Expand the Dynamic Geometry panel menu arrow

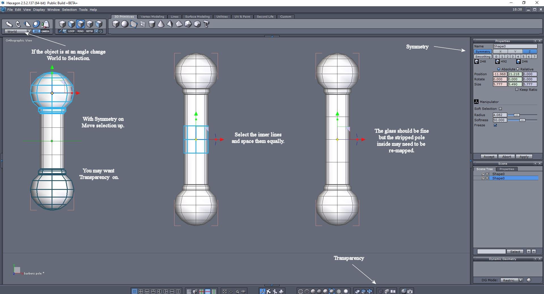[535, 259]
